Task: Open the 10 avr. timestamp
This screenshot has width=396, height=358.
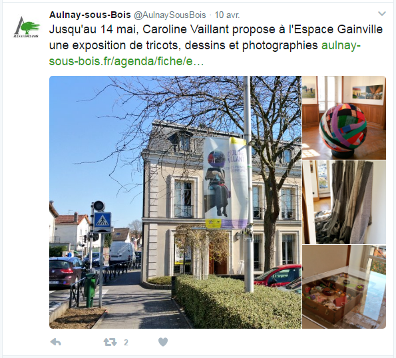Action: point(227,15)
